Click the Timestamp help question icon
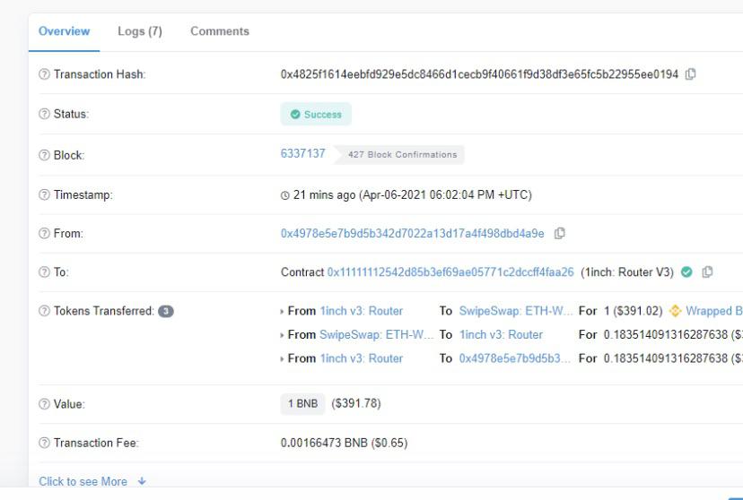Screen dimensions: 743x500 [x=44, y=194]
